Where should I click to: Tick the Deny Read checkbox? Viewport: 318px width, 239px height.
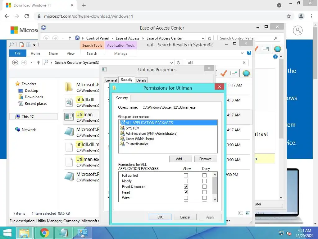(x=204, y=192)
